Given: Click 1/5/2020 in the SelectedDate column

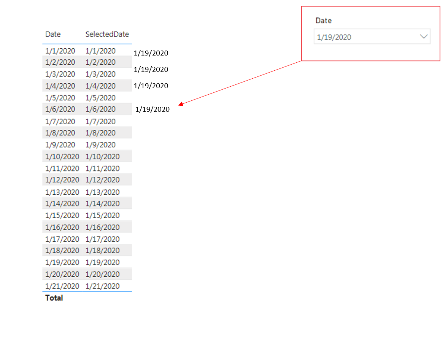Looking at the screenshot, I should click(100, 98).
